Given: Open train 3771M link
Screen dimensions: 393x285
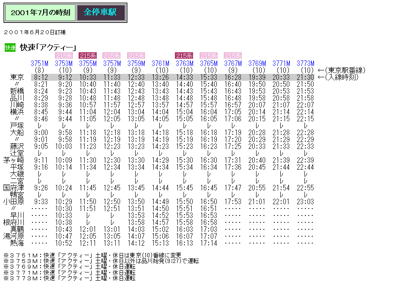Looking at the screenshot, I should point(282,63).
